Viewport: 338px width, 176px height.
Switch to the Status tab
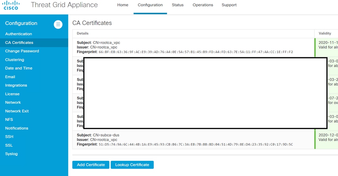click(x=178, y=5)
